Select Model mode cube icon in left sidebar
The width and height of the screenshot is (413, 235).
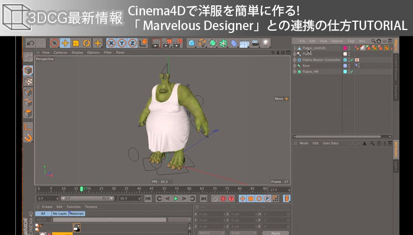click(x=28, y=71)
